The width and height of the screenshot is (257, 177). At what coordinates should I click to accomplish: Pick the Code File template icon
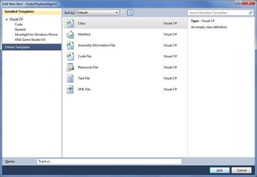[70, 56]
